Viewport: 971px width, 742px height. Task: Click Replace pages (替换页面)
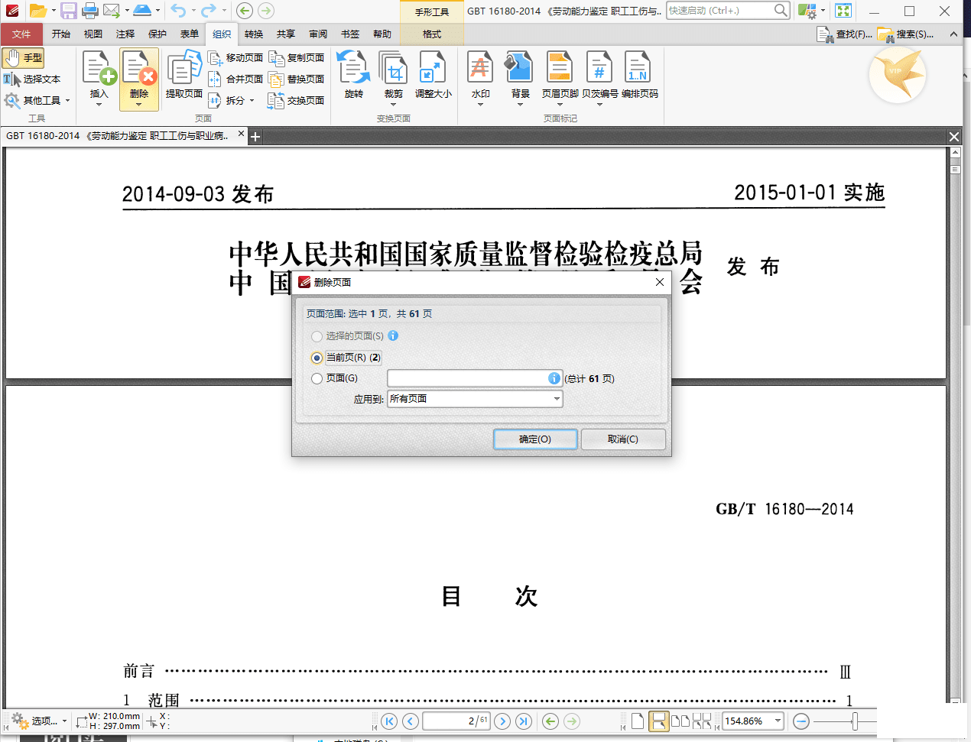coord(297,79)
